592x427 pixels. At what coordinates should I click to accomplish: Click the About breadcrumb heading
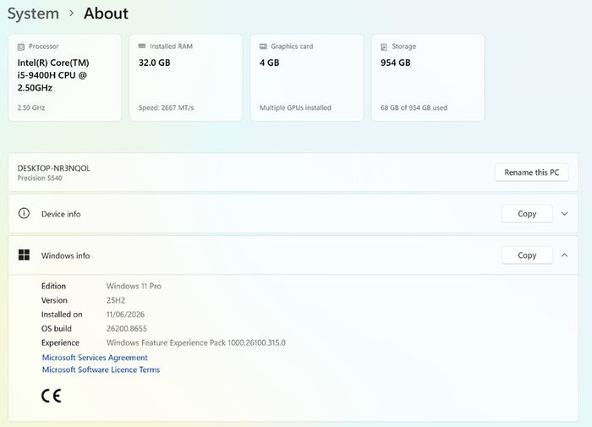(x=106, y=14)
